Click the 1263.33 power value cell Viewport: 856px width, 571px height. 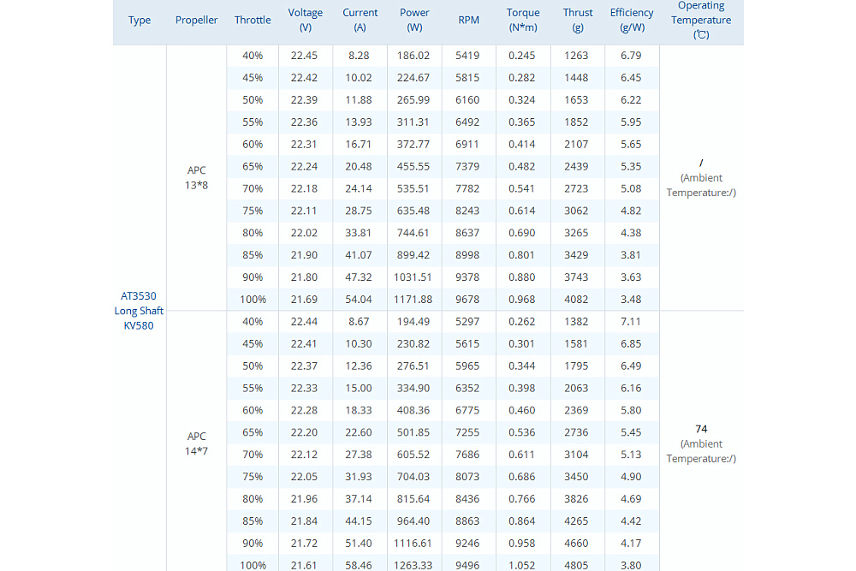tap(414, 565)
